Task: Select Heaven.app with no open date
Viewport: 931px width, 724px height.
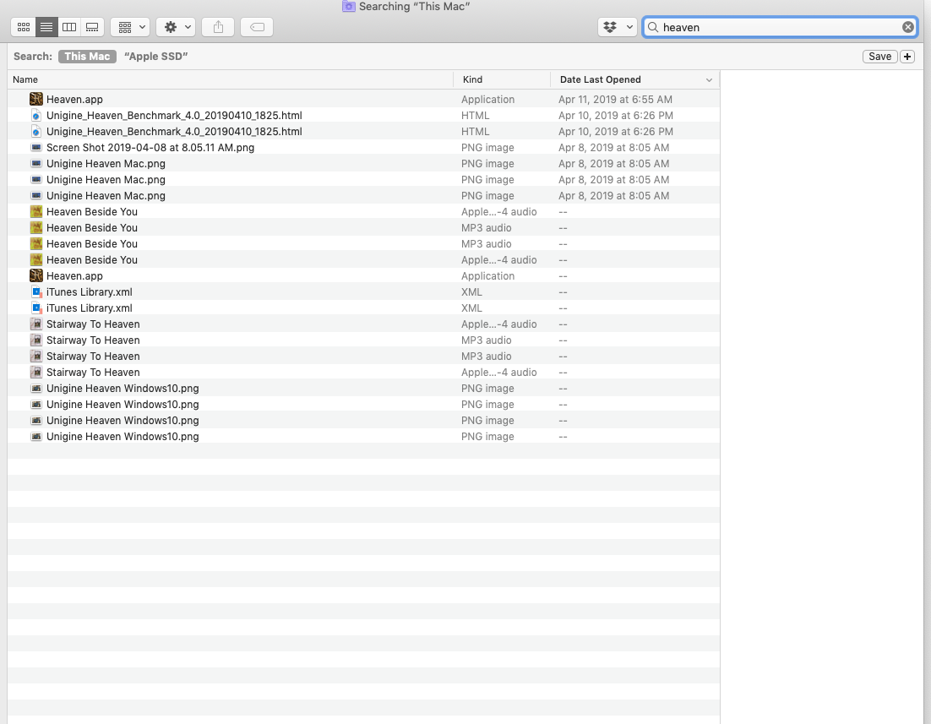Action: pyautogui.click(x=363, y=275)
